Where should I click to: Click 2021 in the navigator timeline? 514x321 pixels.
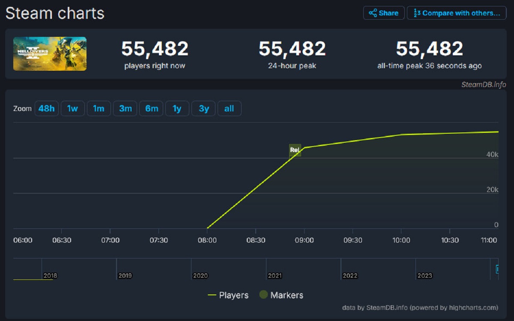[x=275, y=276]
